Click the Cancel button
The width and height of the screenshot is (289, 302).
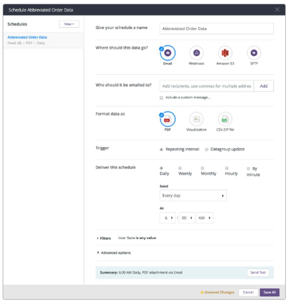[x=248, y=292]
